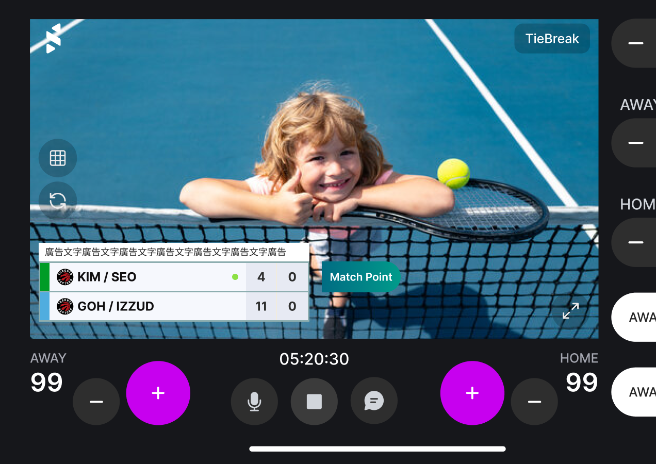656x464 pixels.
Task: Toggle the grid overlay icon
Action: (58, 158)
